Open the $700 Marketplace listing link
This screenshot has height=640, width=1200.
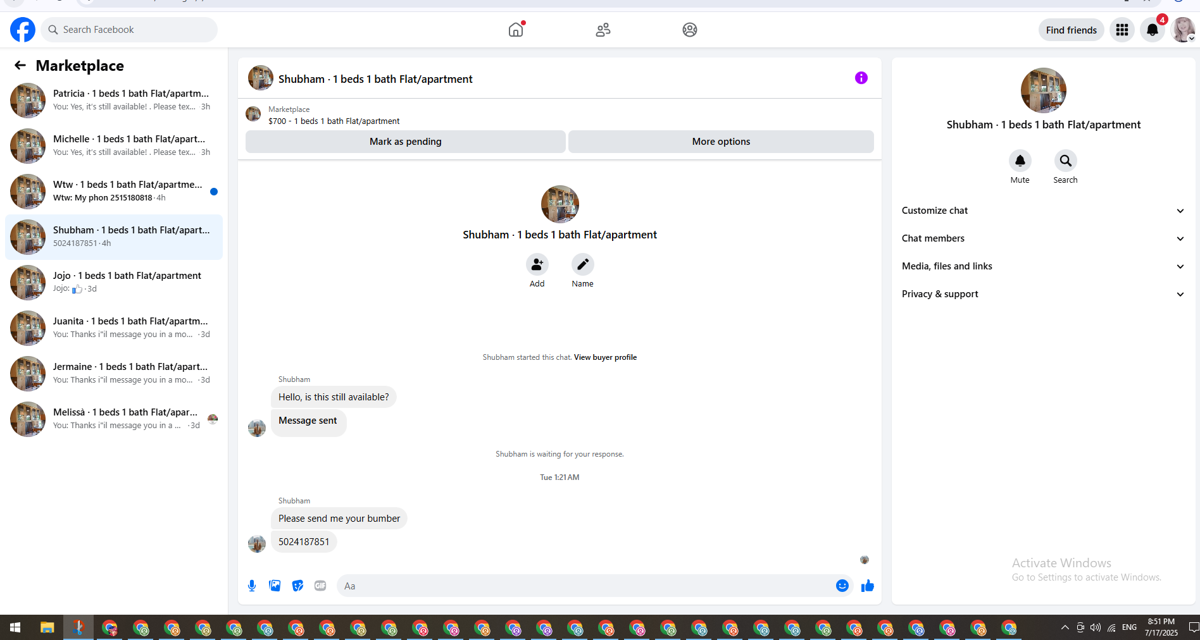[x=334, y=121]
